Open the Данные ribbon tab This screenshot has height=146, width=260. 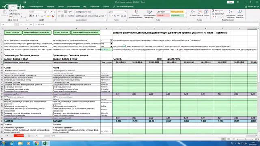61,6
